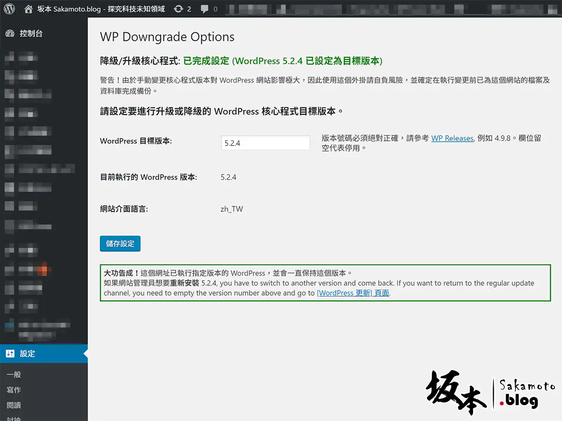Focus the WordPress 目標版本 input field
The width and height of the screenshot is (562, 421).
coord(265,143)
